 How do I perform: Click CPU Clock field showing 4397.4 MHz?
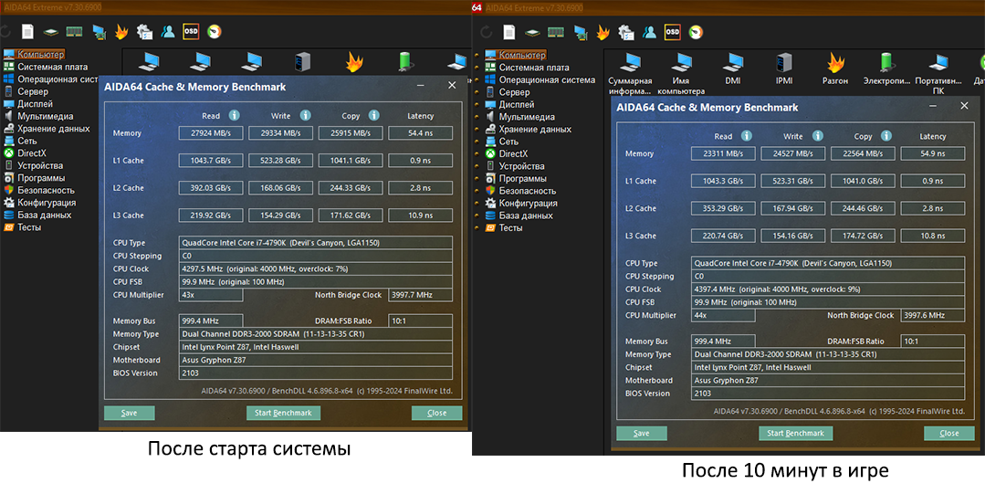point(828,289)
